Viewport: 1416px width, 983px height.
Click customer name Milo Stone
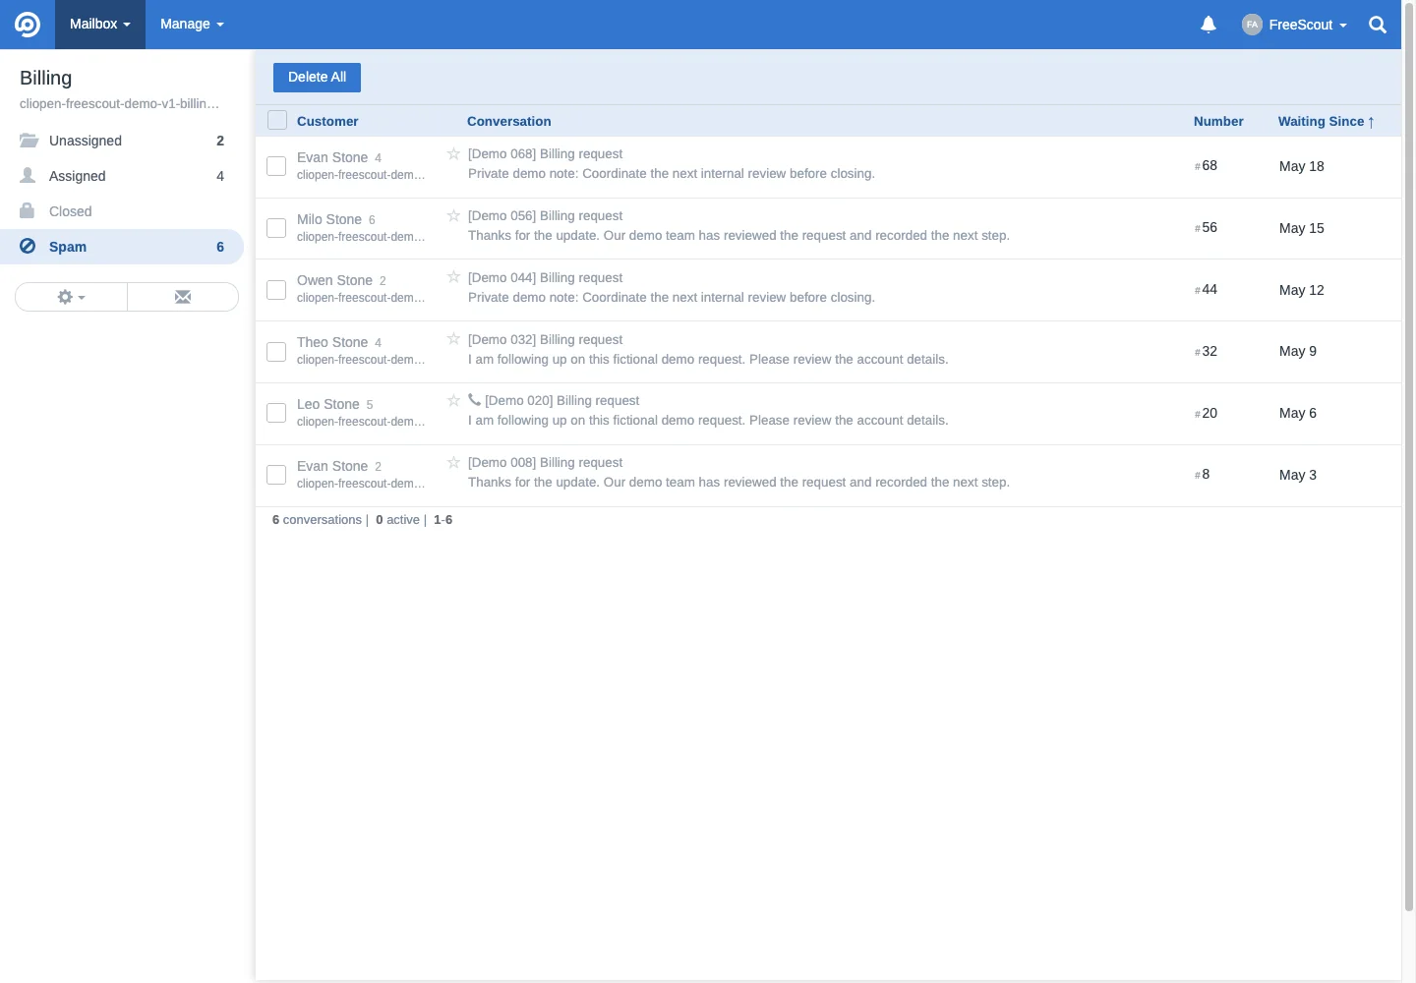tap(329, 219)
